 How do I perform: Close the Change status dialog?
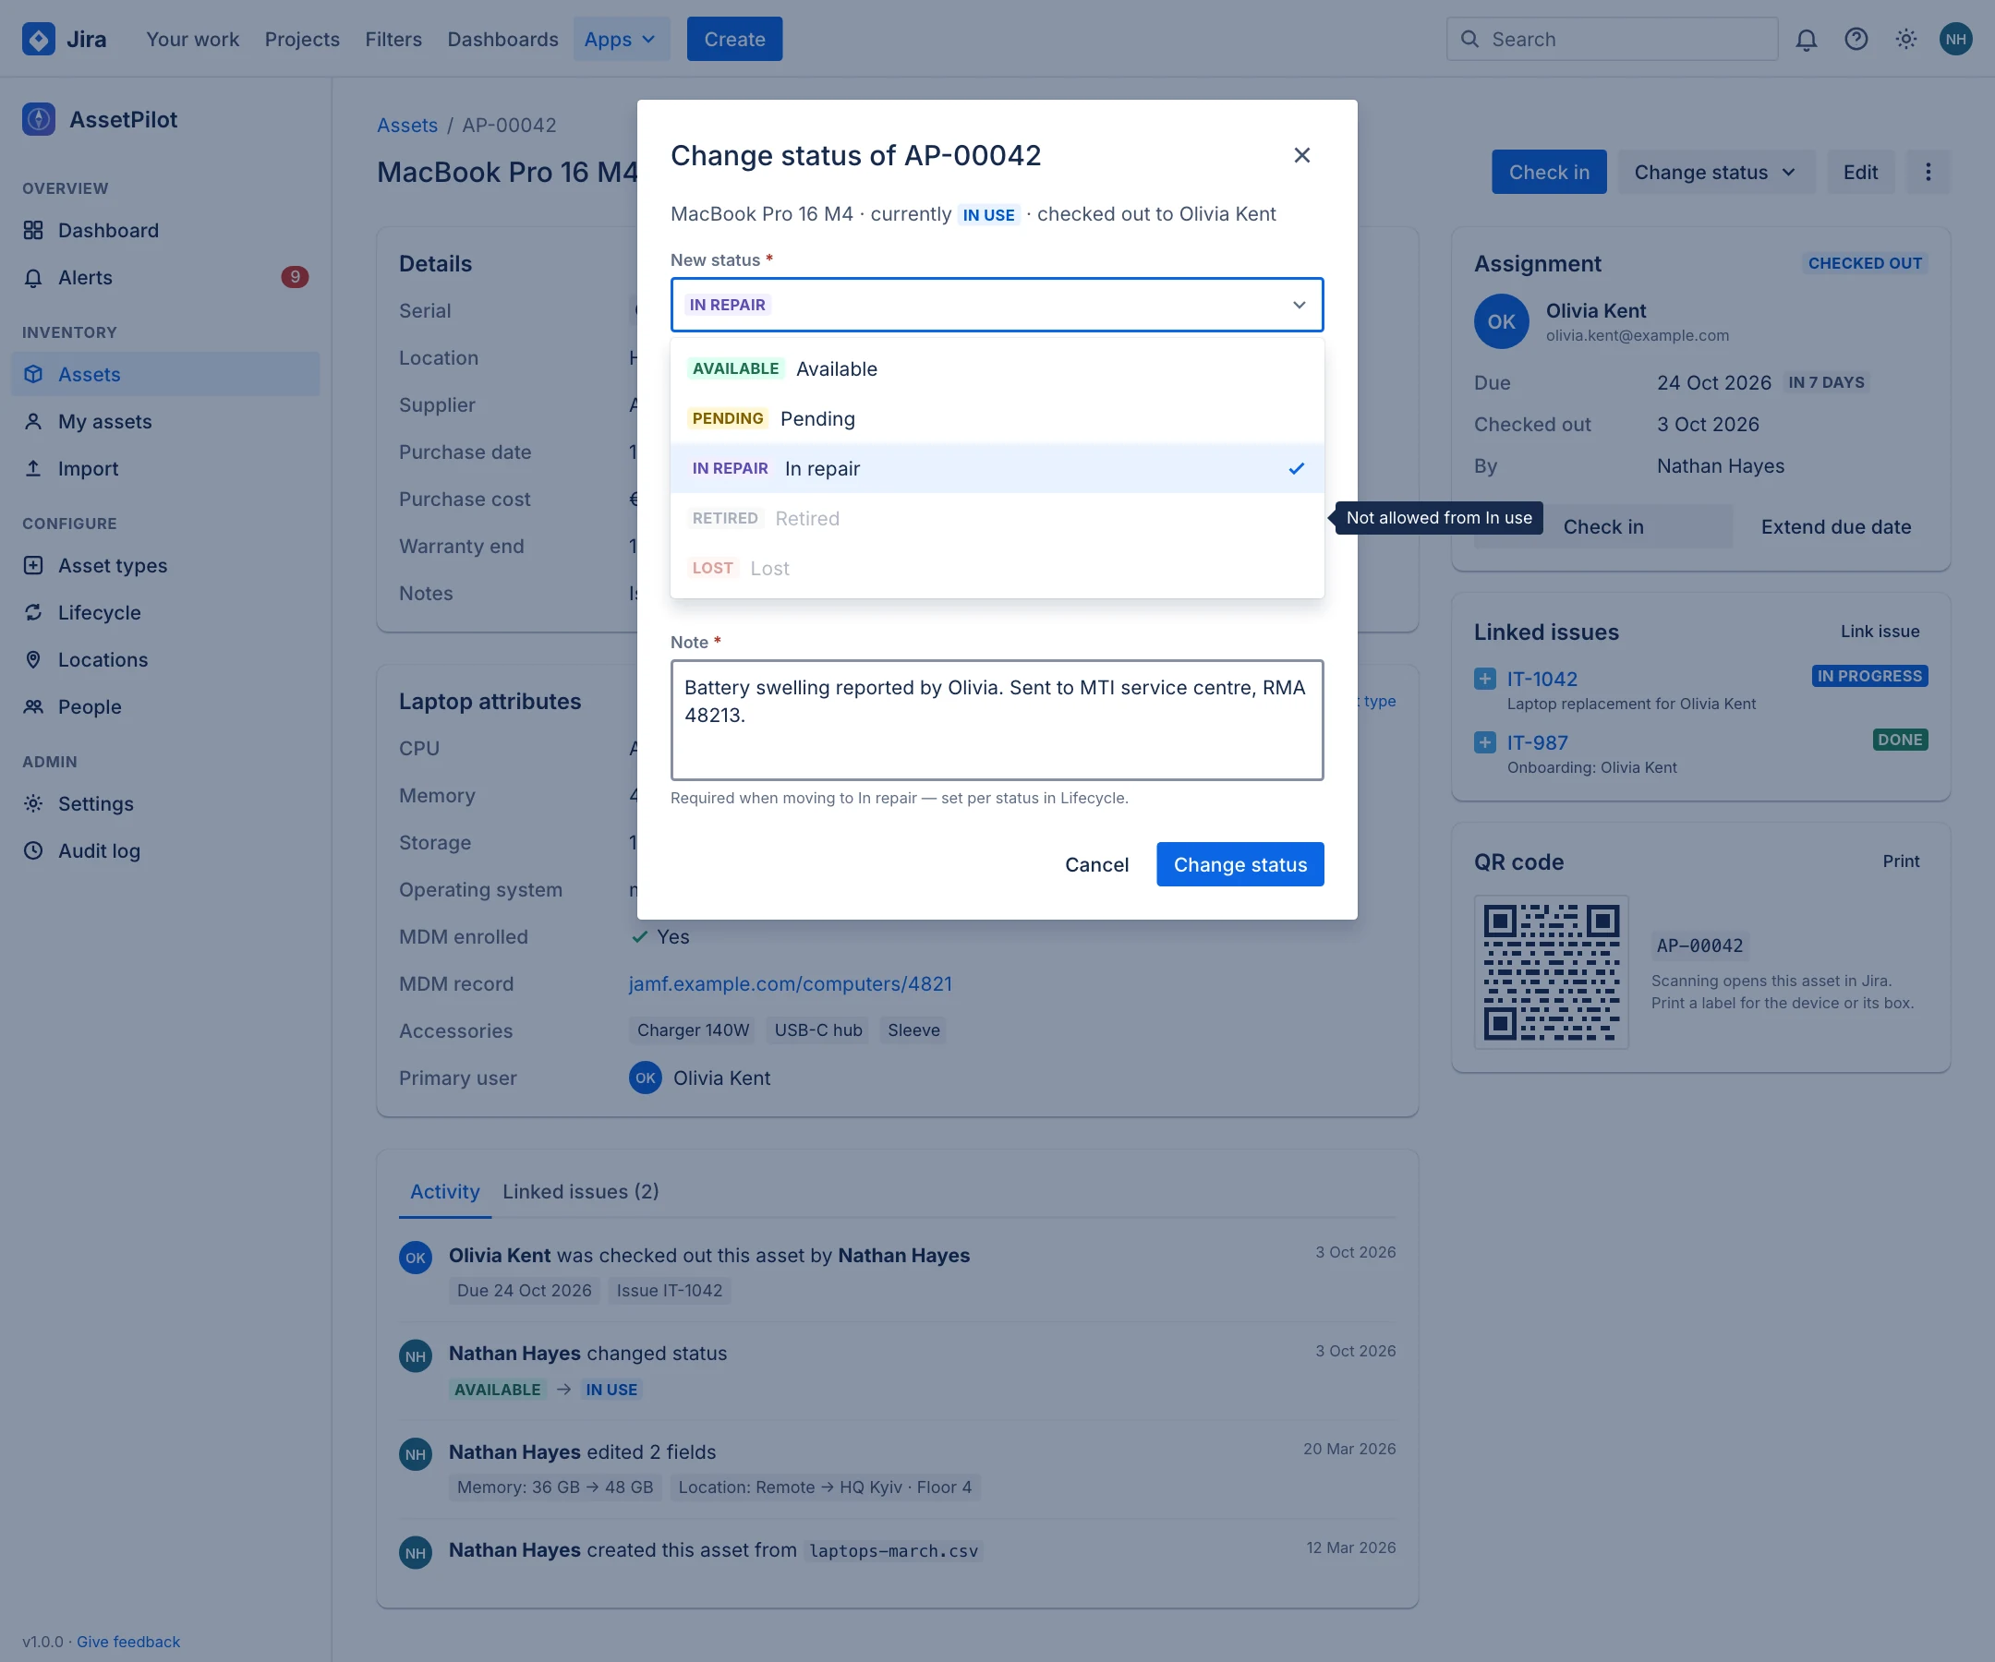[x=1301, y=155]
